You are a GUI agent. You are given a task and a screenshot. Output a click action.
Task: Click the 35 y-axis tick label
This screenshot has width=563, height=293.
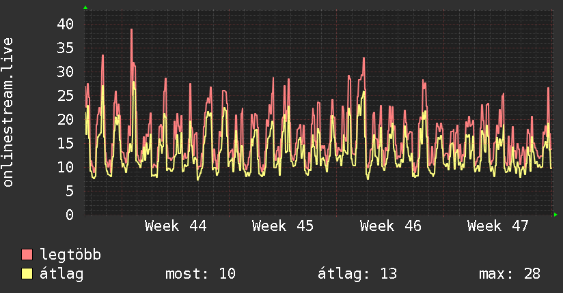click(66, 48)
